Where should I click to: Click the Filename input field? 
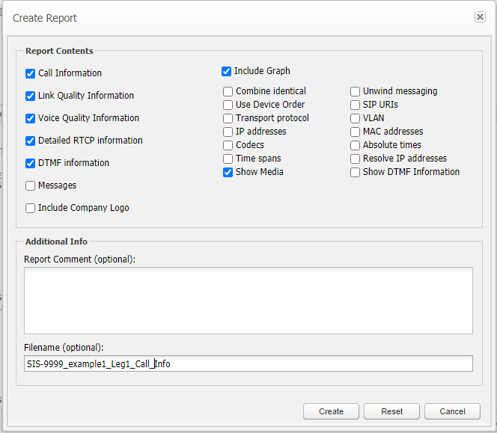248,363
